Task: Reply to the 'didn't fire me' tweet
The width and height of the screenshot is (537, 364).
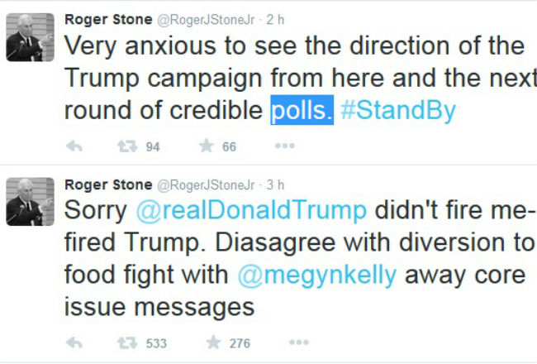Action: pyautogui.click(x=74, y=342)
